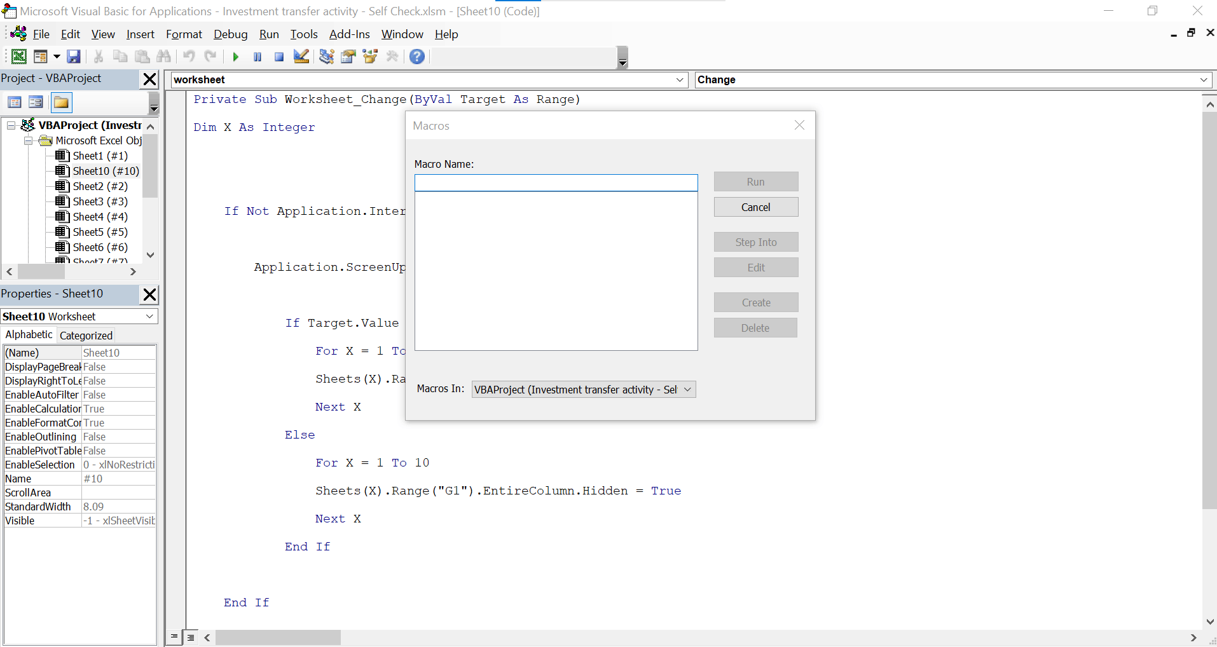Open the Macros In dropdown
1217x647 pixels.
pos(687,390)
